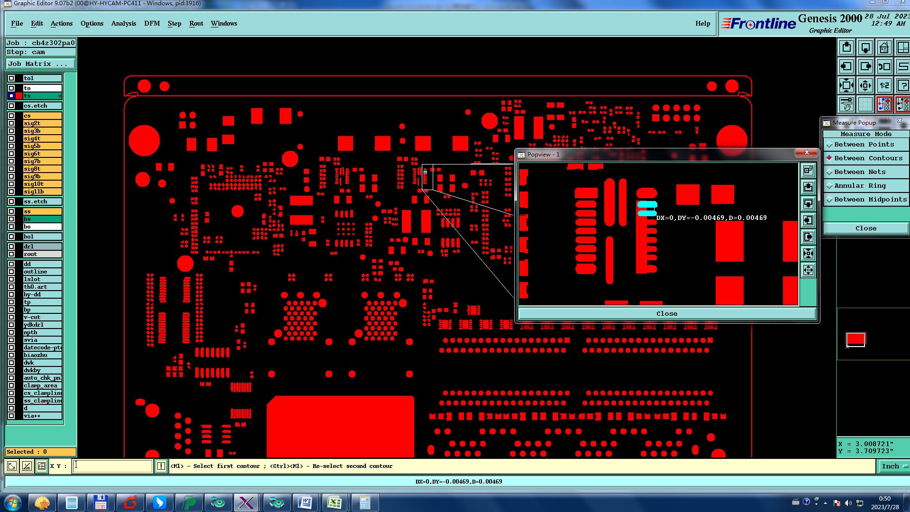The height and width of the screenshot is (512, 910).
Task: Click the question mark help icon
Action: pos(903,86)
